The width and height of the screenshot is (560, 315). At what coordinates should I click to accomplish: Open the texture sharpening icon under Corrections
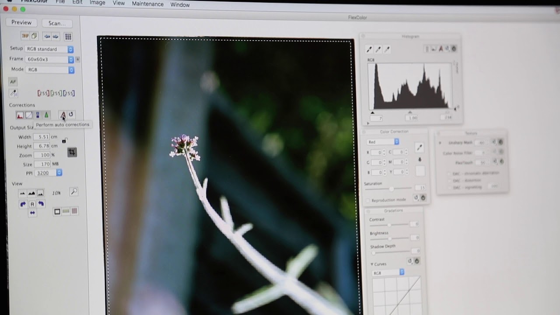pyautogui.click(x=46, y=115)
